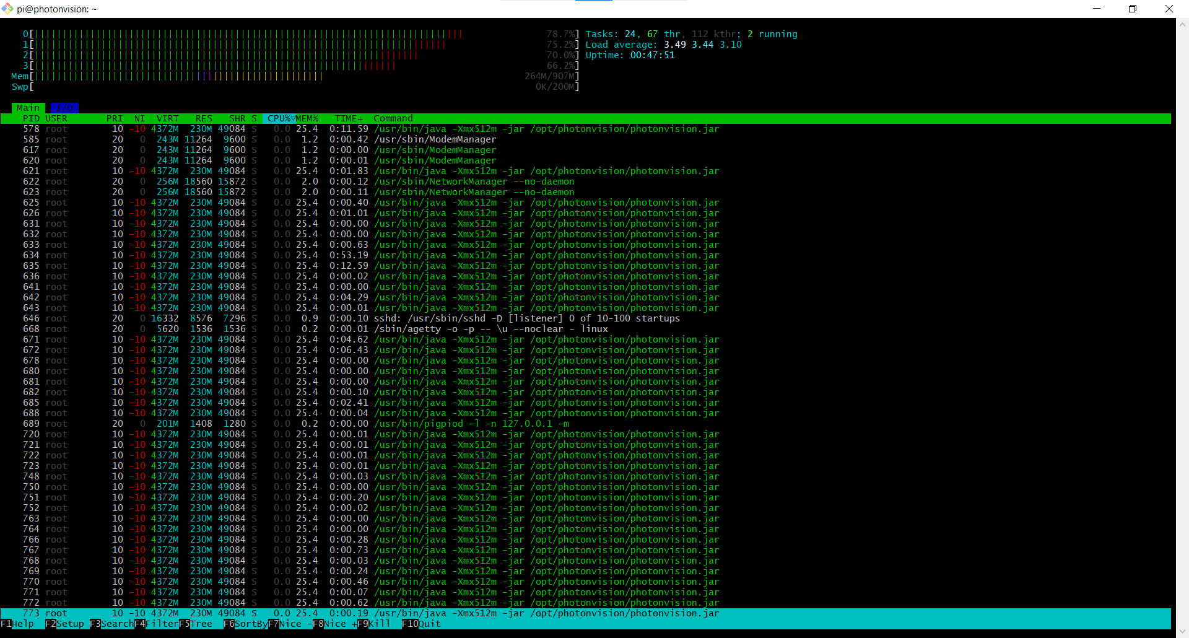Minimize the terminal window
This screenshot has height=638, width=1189.
coord(1097,9)
